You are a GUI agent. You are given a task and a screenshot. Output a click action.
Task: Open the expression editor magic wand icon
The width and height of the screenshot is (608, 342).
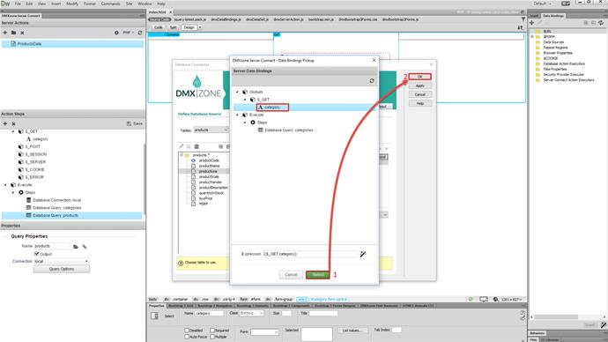pyautogui.click(x=362, y=254)
